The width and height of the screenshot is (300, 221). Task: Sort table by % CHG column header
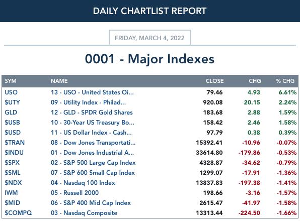tap(285, 81)
